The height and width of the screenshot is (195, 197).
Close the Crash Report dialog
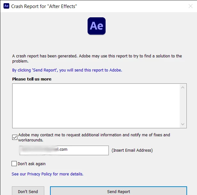coord(191,6)
